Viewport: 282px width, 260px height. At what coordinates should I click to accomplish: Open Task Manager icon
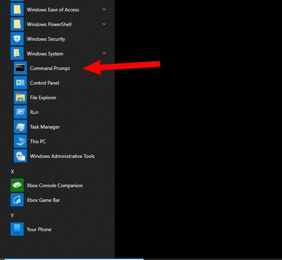tap(20, 127)
